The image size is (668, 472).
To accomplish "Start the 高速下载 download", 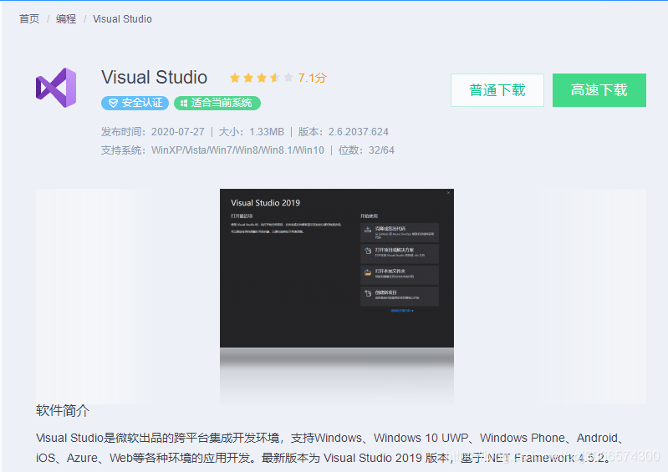I will 599,90.
